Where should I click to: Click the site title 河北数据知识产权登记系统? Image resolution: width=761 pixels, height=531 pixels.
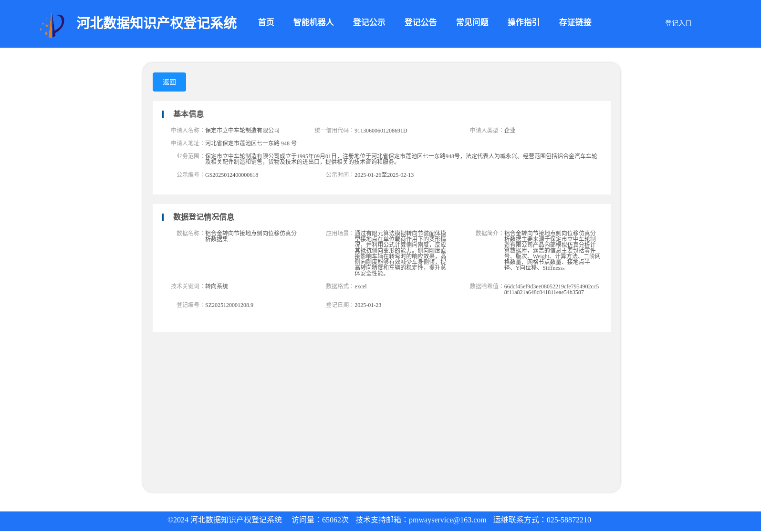156,23
